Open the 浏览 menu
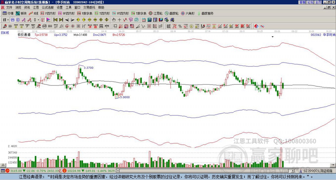The height and width of the screenshot is (180, 336). click(x=18, y=8)
